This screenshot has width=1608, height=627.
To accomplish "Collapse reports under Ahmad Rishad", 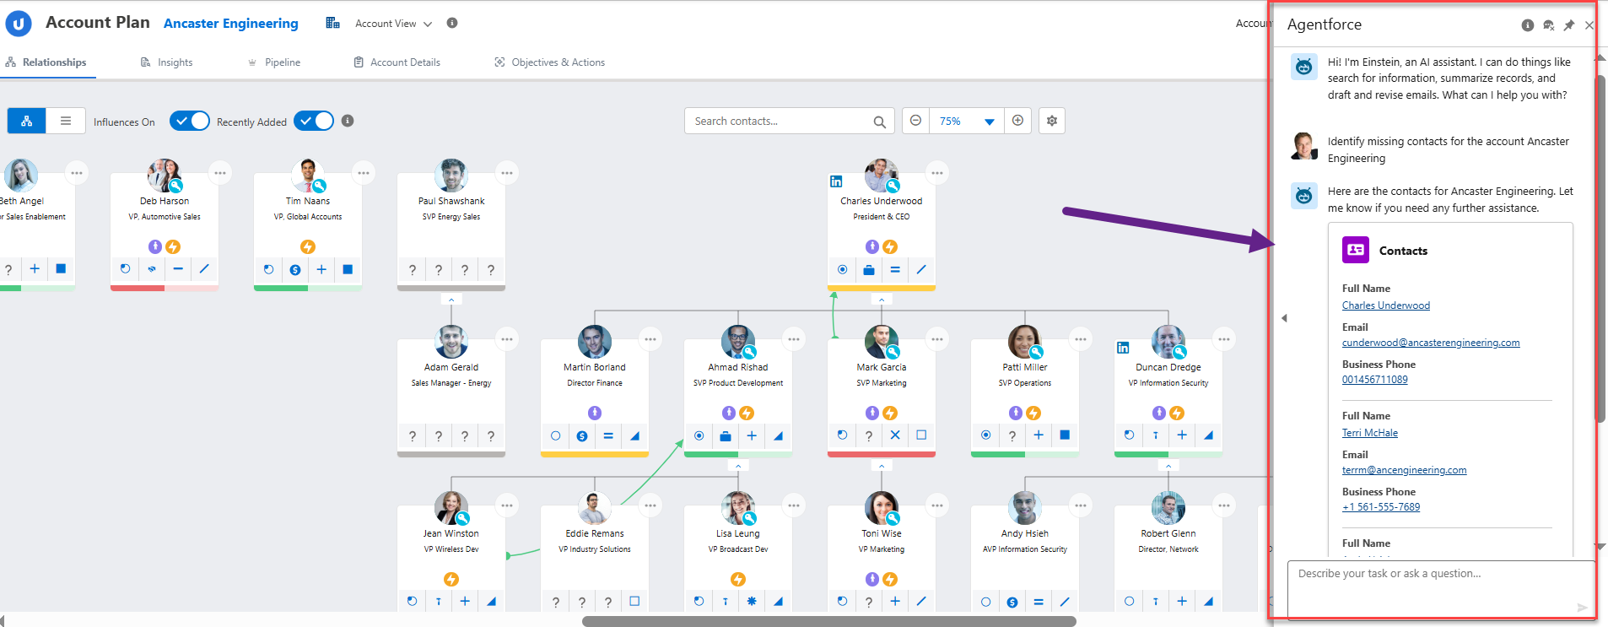I will [x=738, y=466].
